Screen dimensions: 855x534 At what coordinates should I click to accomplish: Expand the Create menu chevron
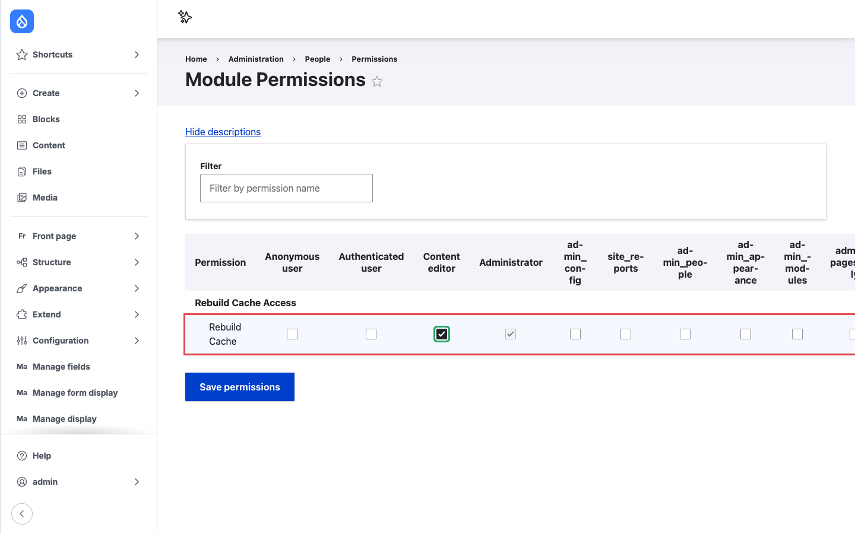[137, 93]
